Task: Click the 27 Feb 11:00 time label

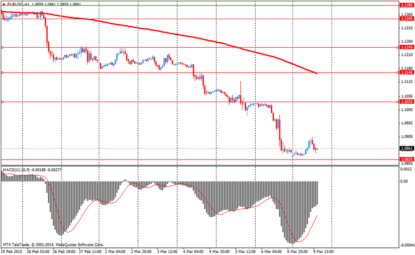Action: click(90, 252)
